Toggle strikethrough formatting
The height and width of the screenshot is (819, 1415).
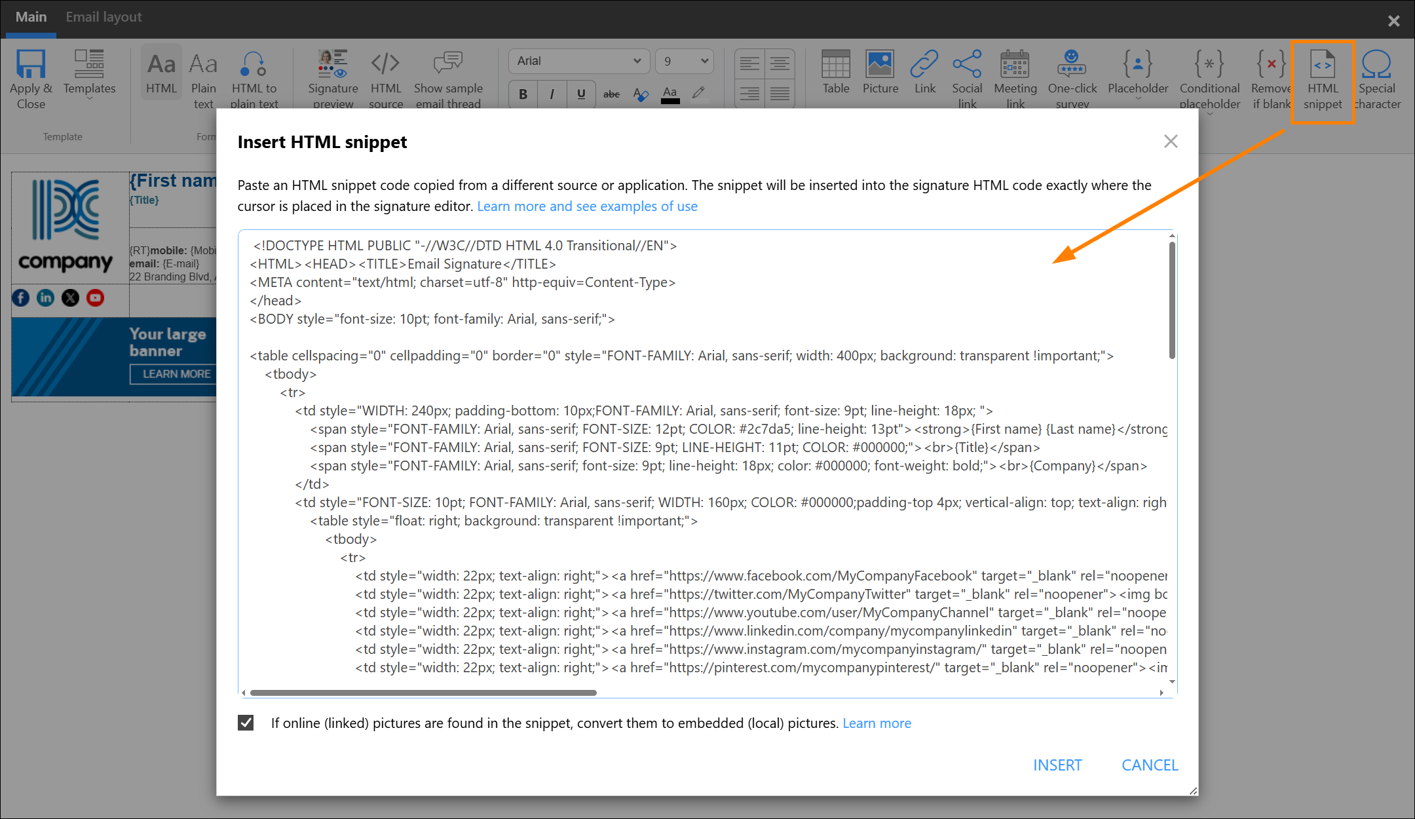point(611,94)
